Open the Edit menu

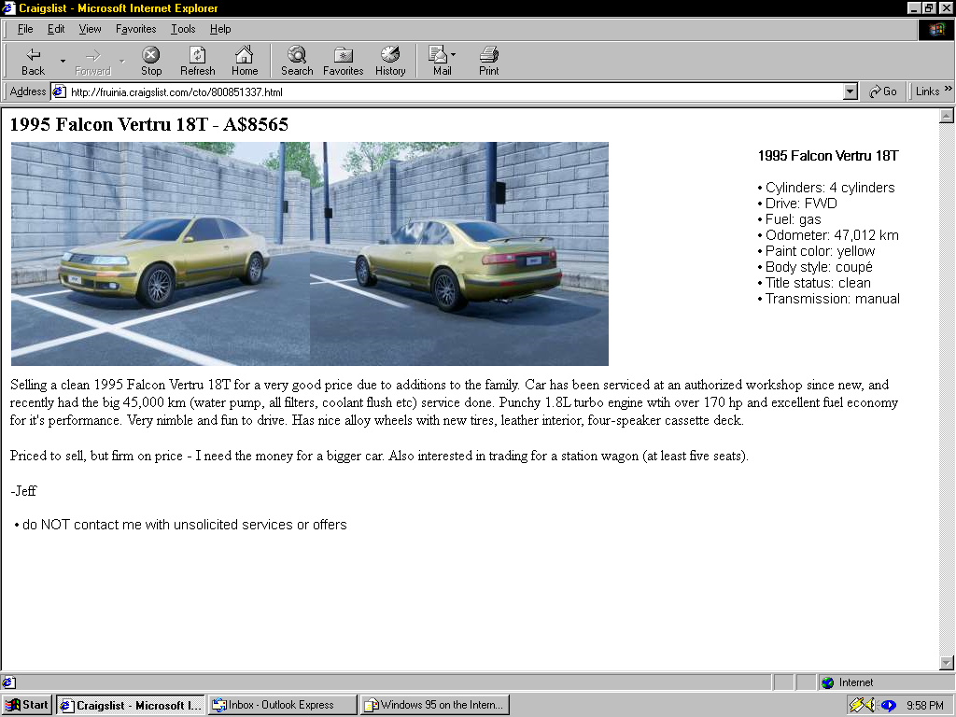(x=56, y=29)
